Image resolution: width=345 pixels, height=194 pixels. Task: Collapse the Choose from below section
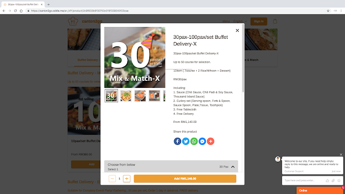point(233,167)
